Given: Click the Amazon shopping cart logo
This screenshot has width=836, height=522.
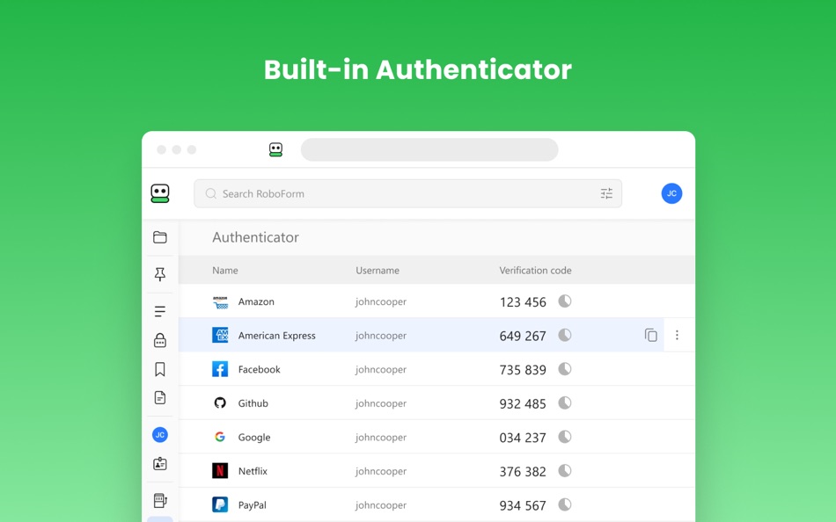Looking at the screenshot, I should point(220,302).
